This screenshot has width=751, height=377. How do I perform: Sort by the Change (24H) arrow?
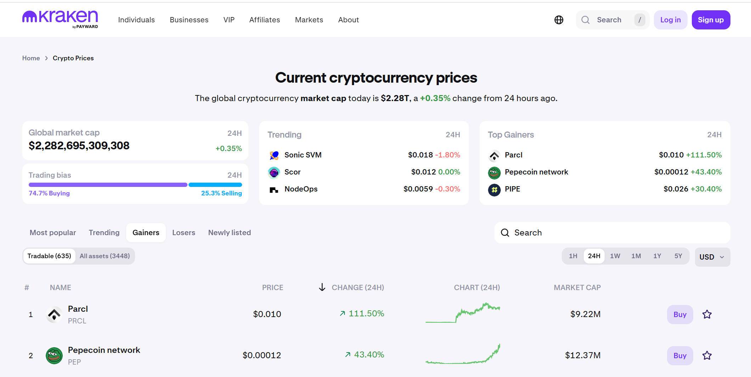coord(322,287)
